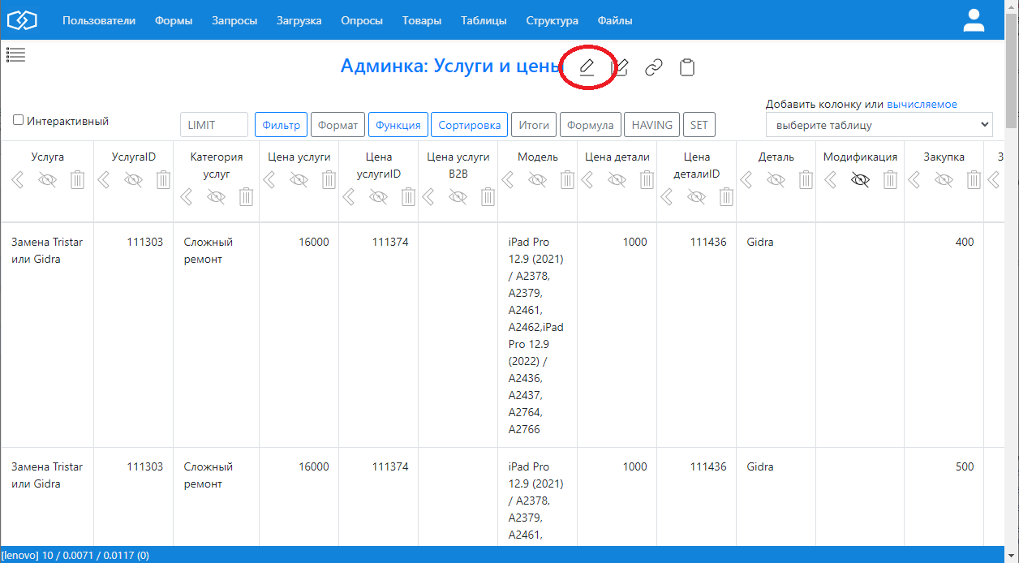Click the LIMIT input field
This screenshot has height=563, width=1019.
214,125
